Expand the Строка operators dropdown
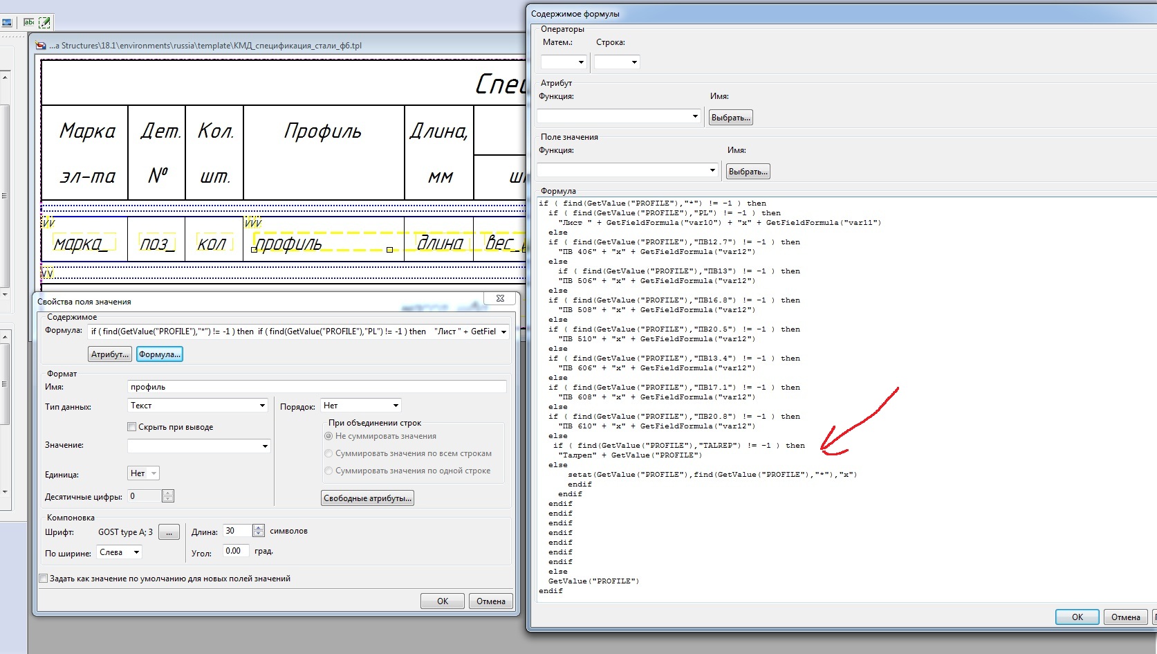The width and height of the screenshot is (1157, 654). (x=634, y=62)
